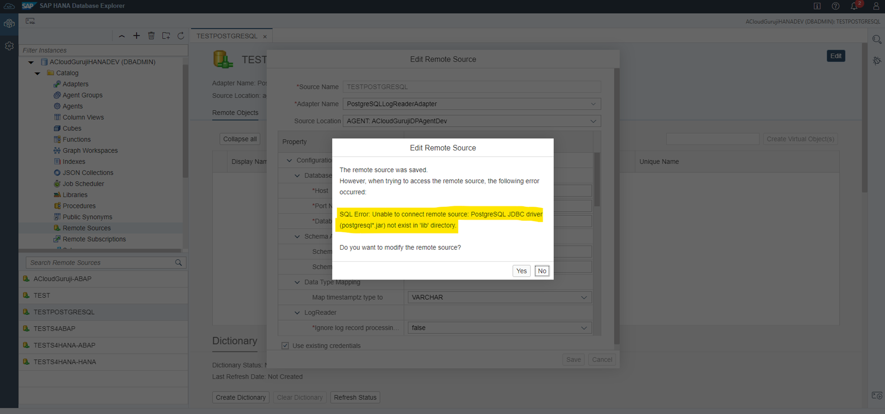
Task: Click the user profile icon
Action: click(x=876, y=6)
